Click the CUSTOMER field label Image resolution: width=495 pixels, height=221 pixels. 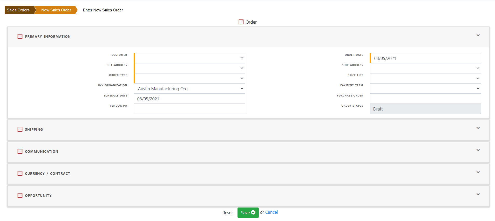point(119,55)
